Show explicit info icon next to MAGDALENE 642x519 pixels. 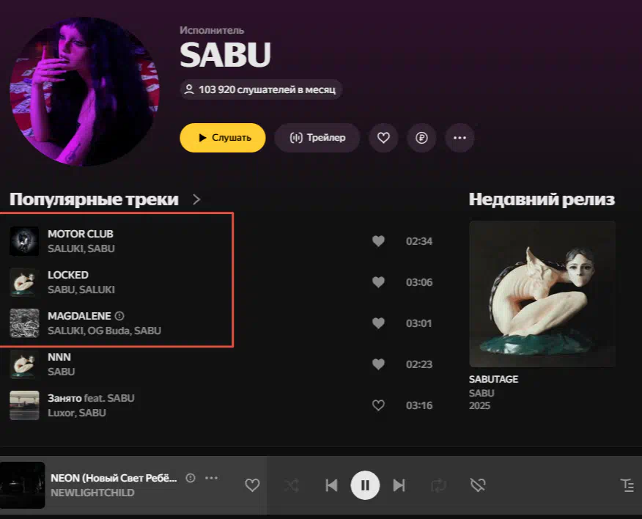click(x=119, y=316)
